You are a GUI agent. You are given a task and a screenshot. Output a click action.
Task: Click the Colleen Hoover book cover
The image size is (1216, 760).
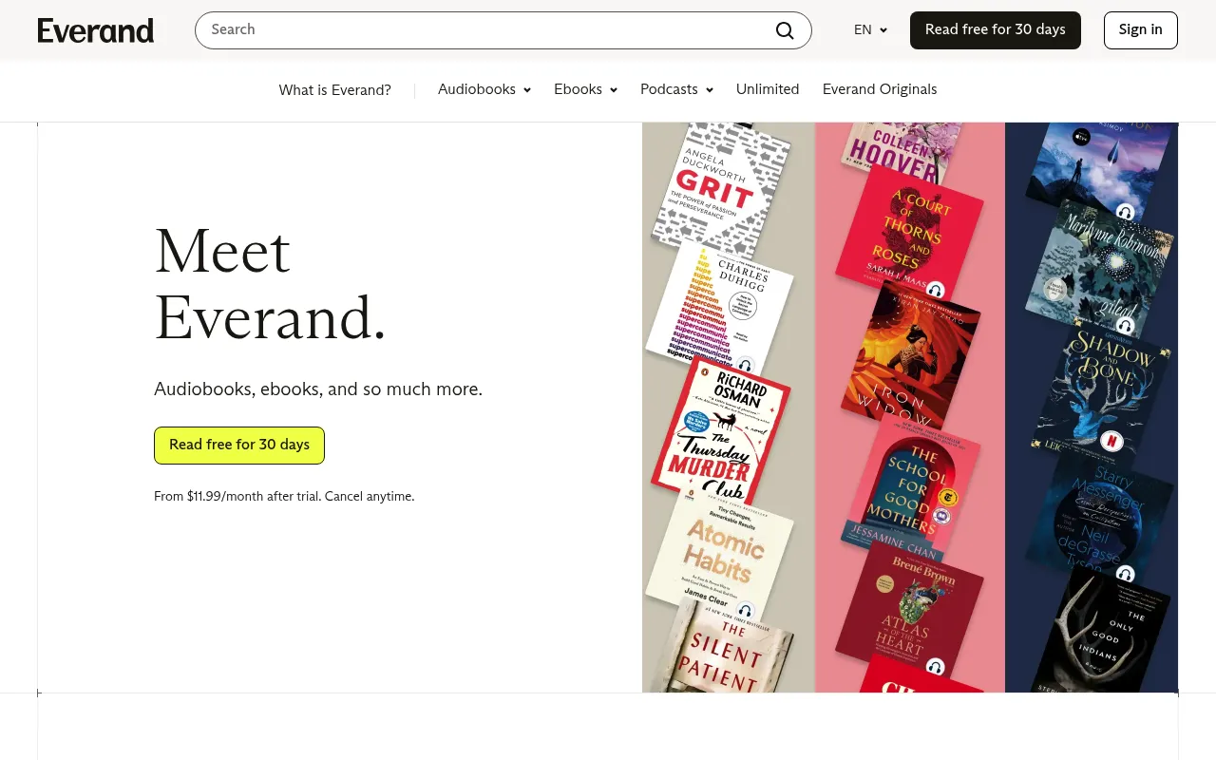pos(904,152)
